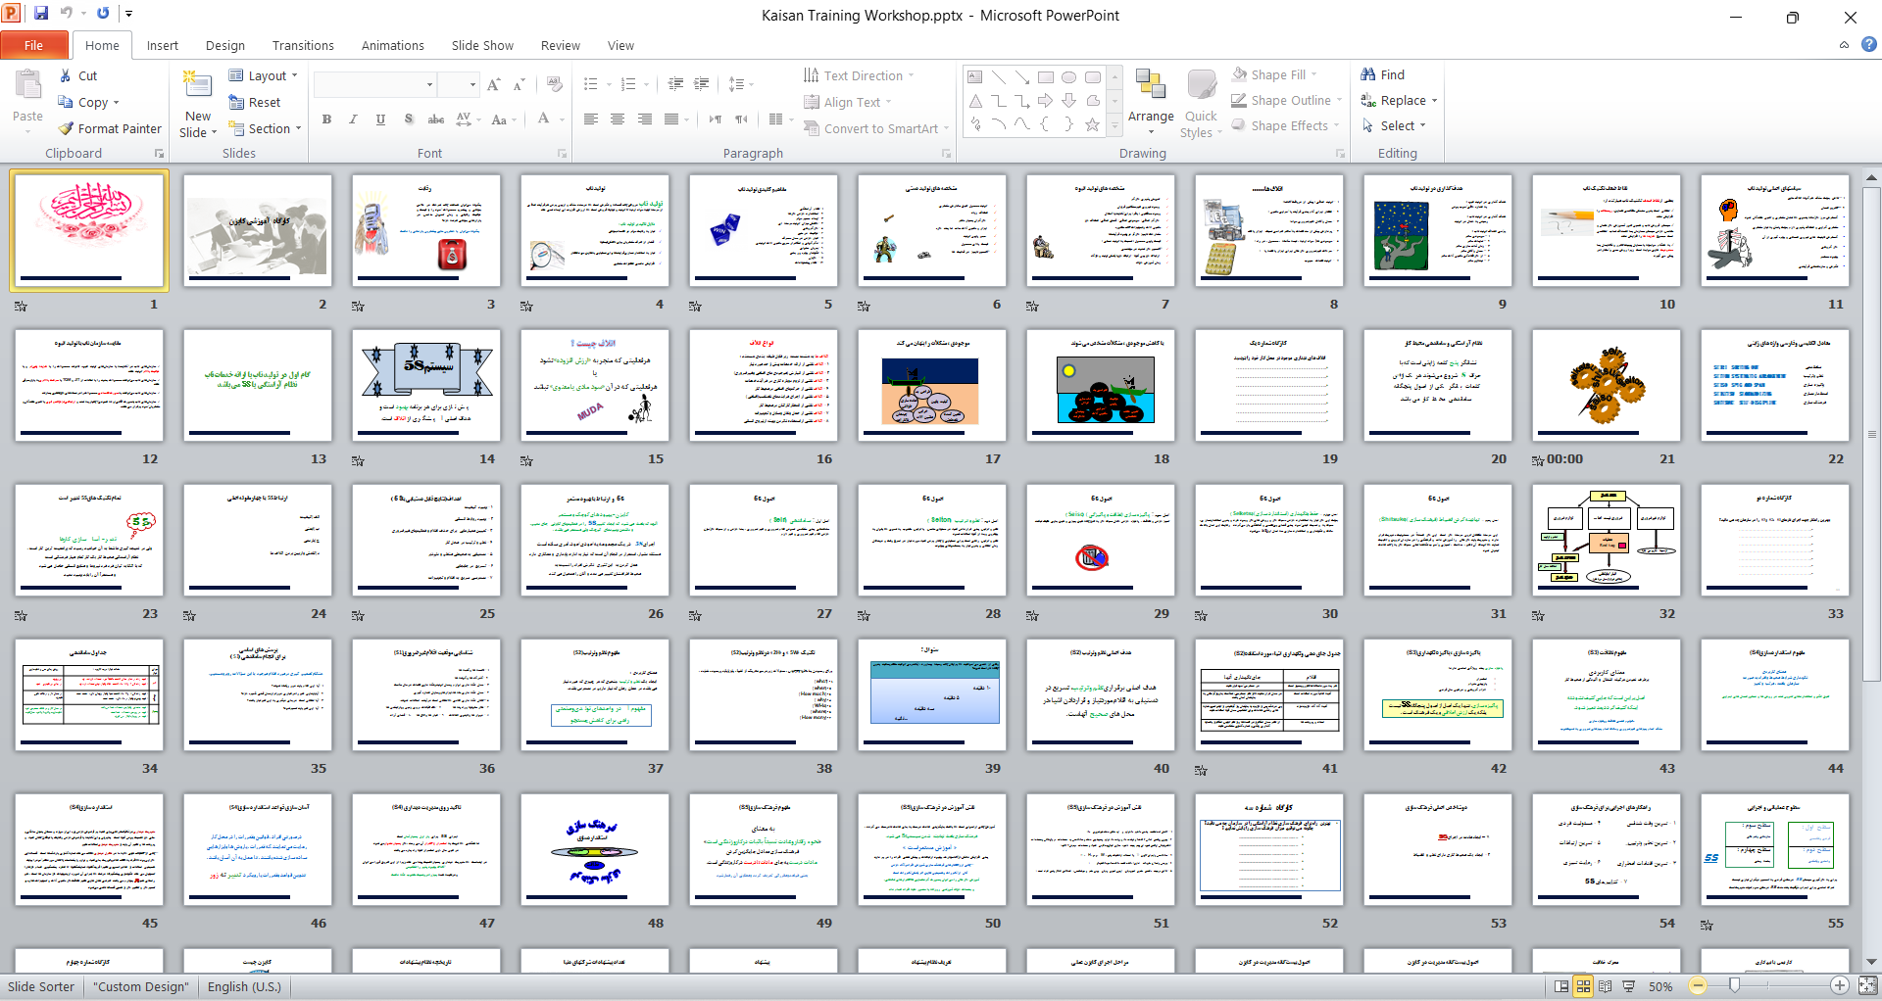
Task: Select the Rectangle shape in gallery
Action: point(1046,76)
